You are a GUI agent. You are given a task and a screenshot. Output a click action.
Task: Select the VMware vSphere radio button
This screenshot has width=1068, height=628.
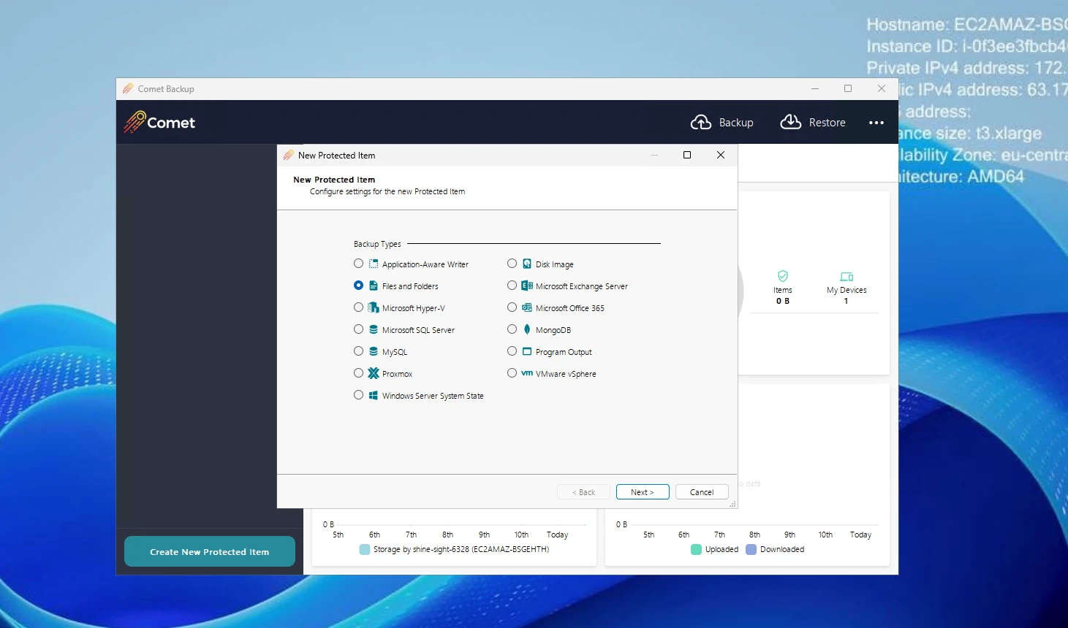point(512,373)
